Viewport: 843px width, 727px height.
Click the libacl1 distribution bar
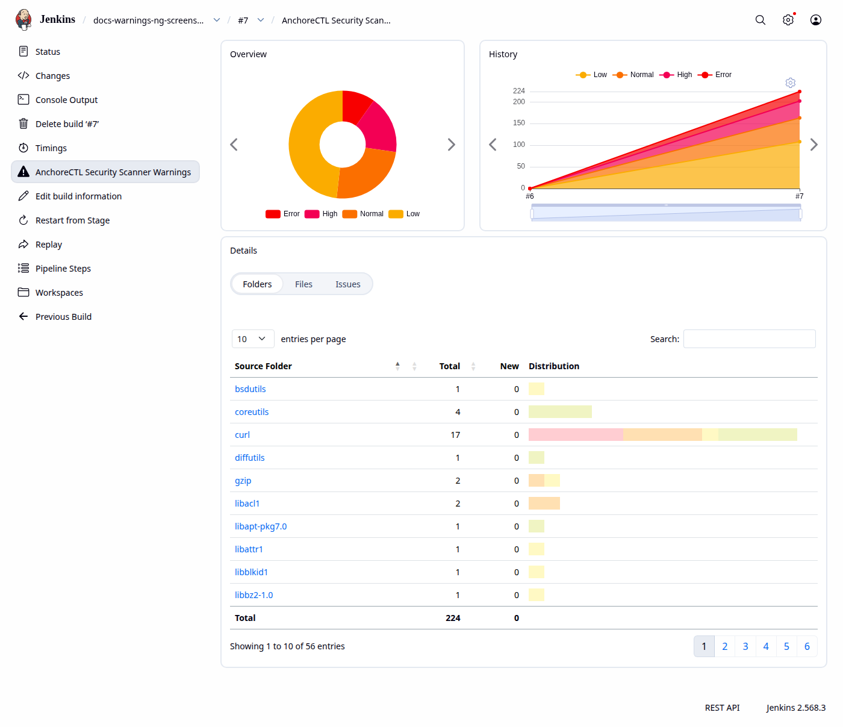(x=544, y=503)
